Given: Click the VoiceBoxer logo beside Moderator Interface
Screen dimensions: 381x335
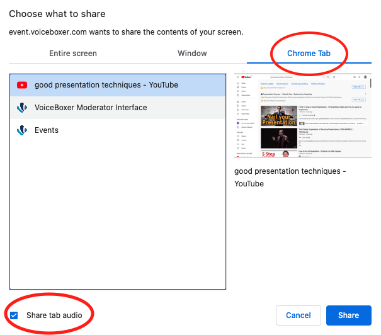Looking at the screenshot, I should [x=22, y=108].
